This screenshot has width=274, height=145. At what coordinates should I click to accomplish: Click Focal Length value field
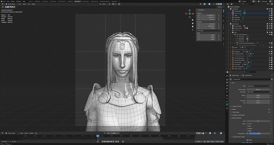[x=258, y=90]
